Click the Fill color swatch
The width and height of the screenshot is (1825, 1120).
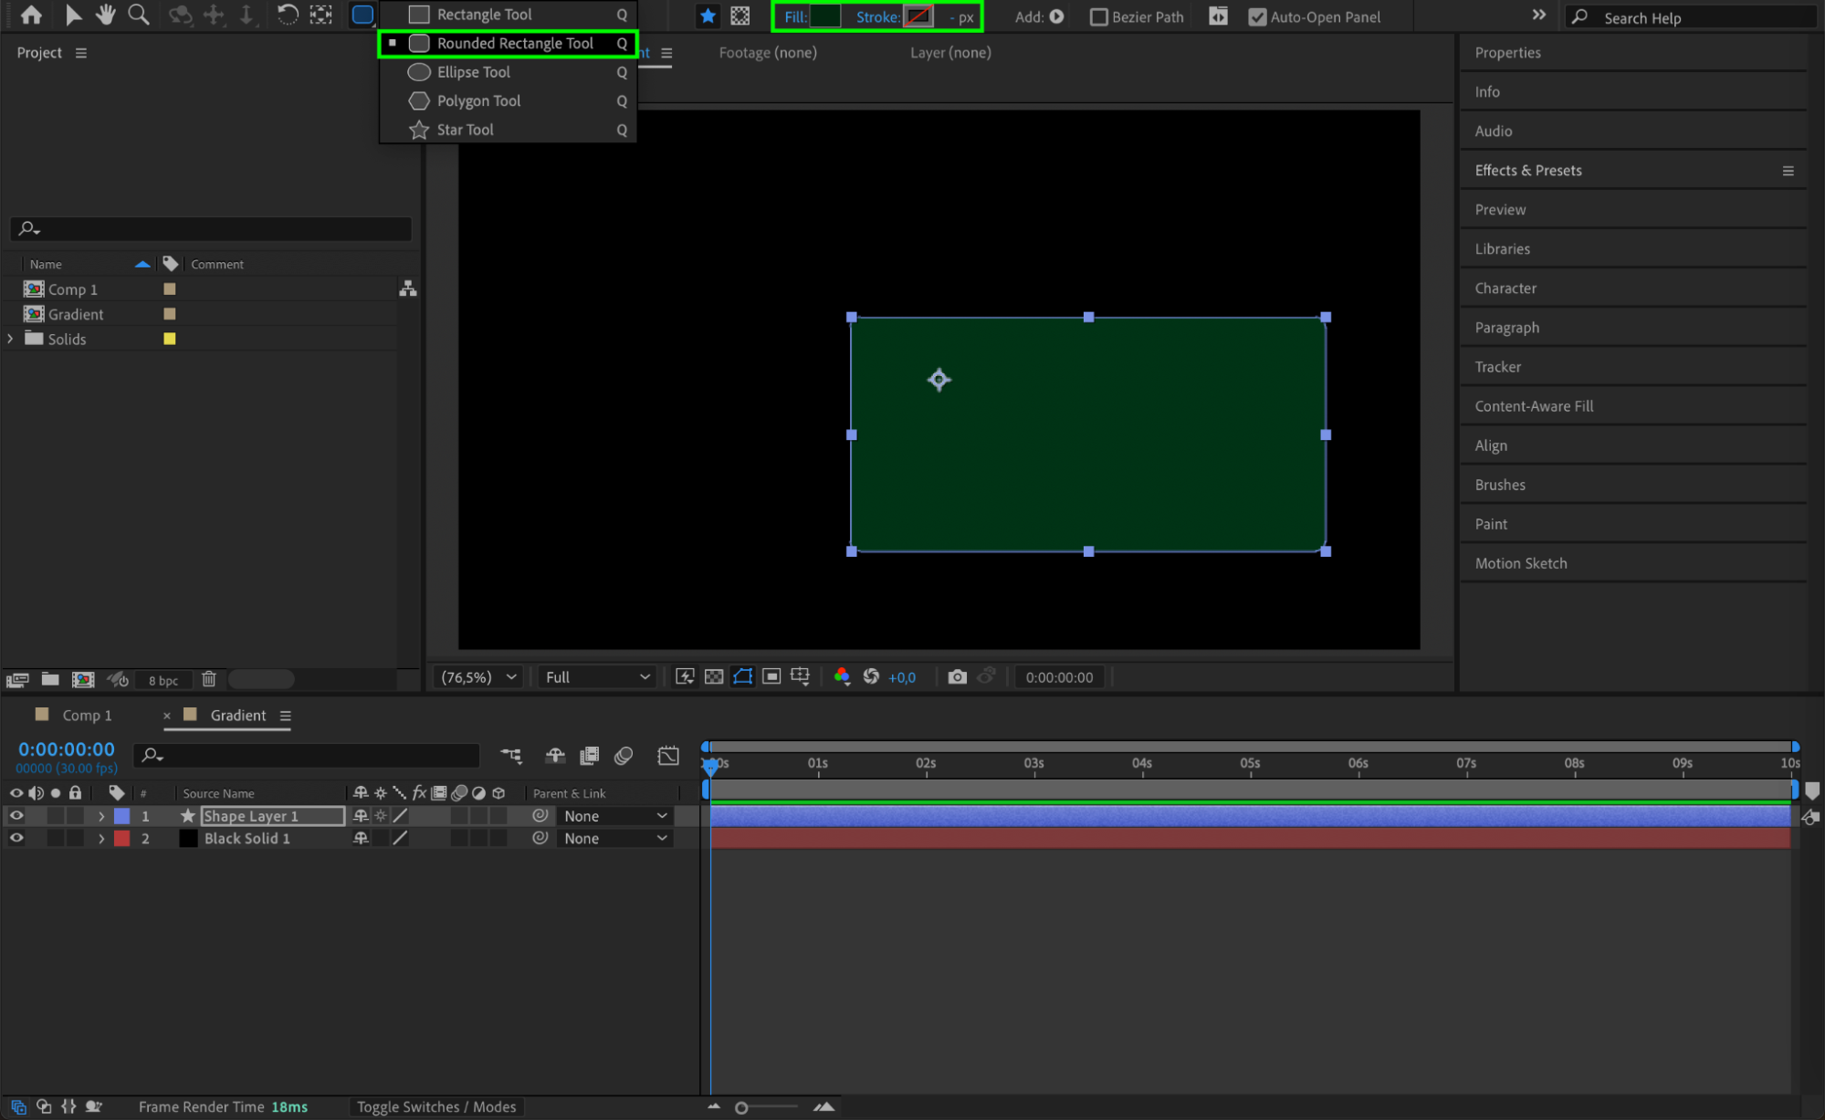pyautogui.click(x=824, y=16)
